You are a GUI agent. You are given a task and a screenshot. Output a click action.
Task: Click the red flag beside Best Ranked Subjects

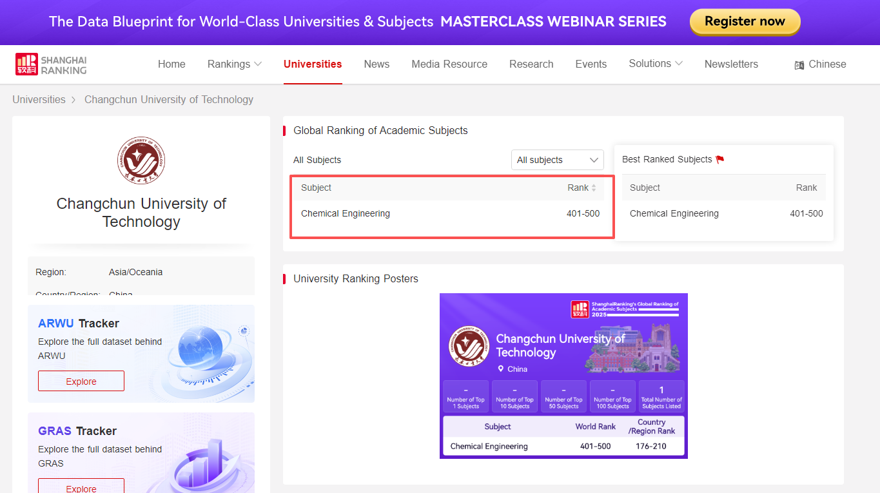pyautogui.click(x=720, y=160)
